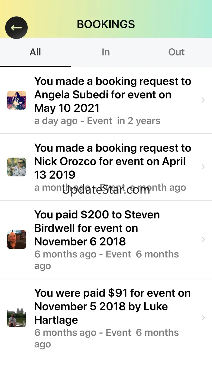Open Angela Subedi's profile picture
The height and width of the screenshot is (377, 212).
tap(17, 100)
